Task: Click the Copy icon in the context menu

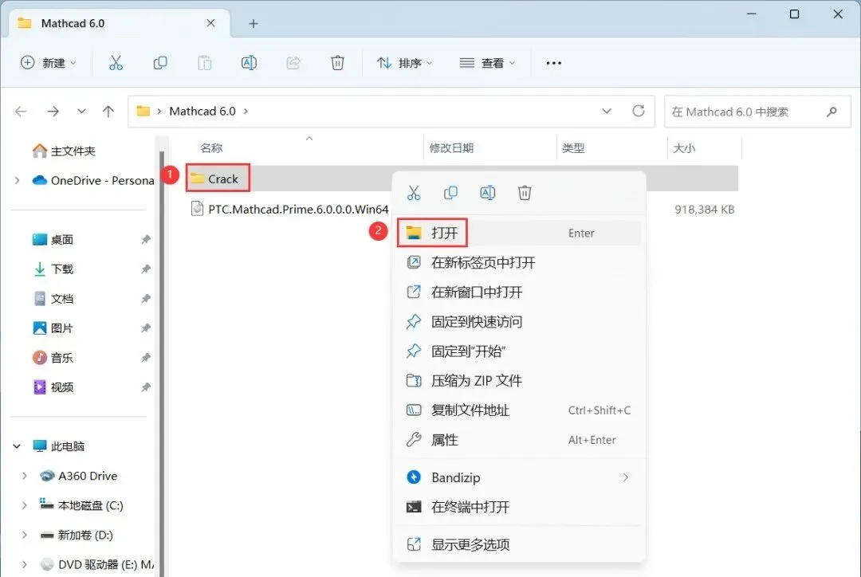Action: click(x=450, y=193)
